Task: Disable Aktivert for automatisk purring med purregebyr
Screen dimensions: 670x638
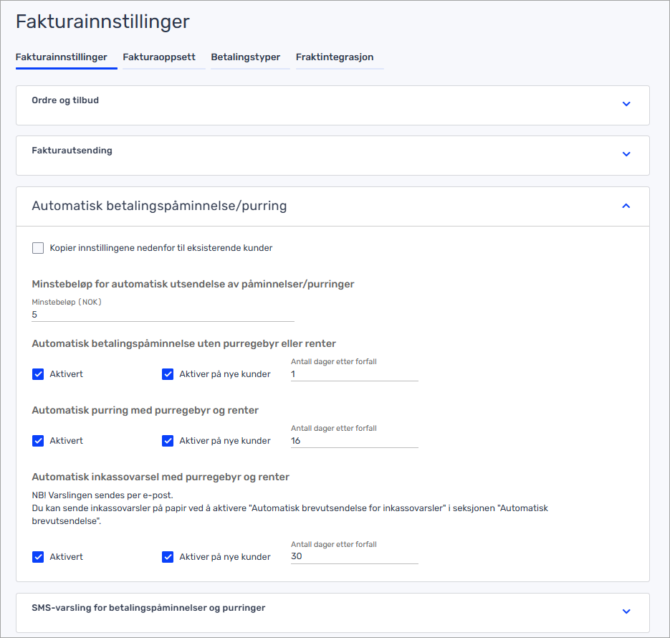Action: point(39,441)
